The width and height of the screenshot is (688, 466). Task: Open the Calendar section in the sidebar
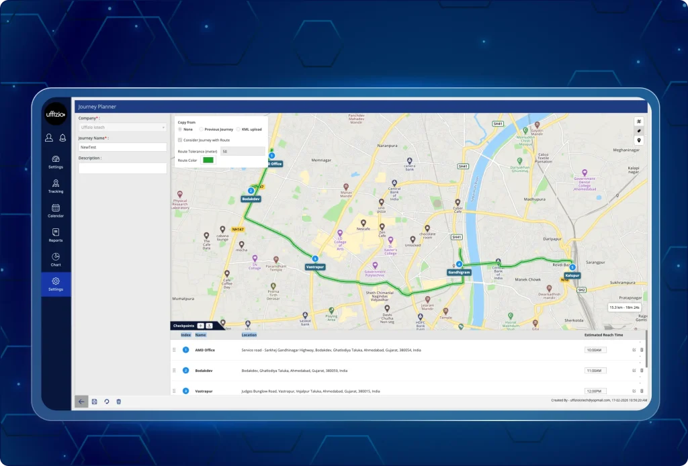56,212
